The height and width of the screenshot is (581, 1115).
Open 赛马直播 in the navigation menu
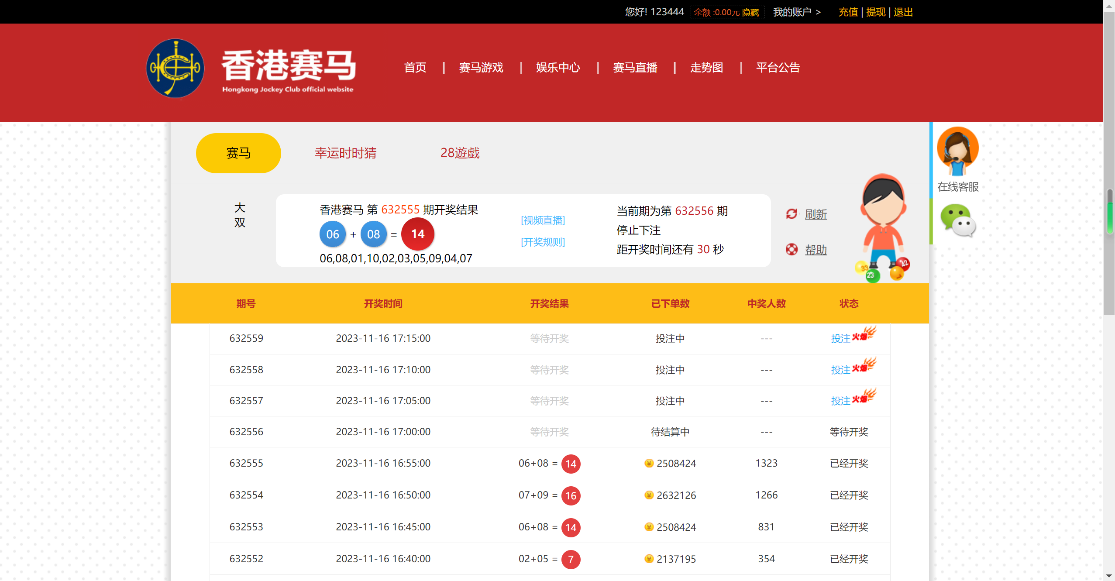click(635, 68)
